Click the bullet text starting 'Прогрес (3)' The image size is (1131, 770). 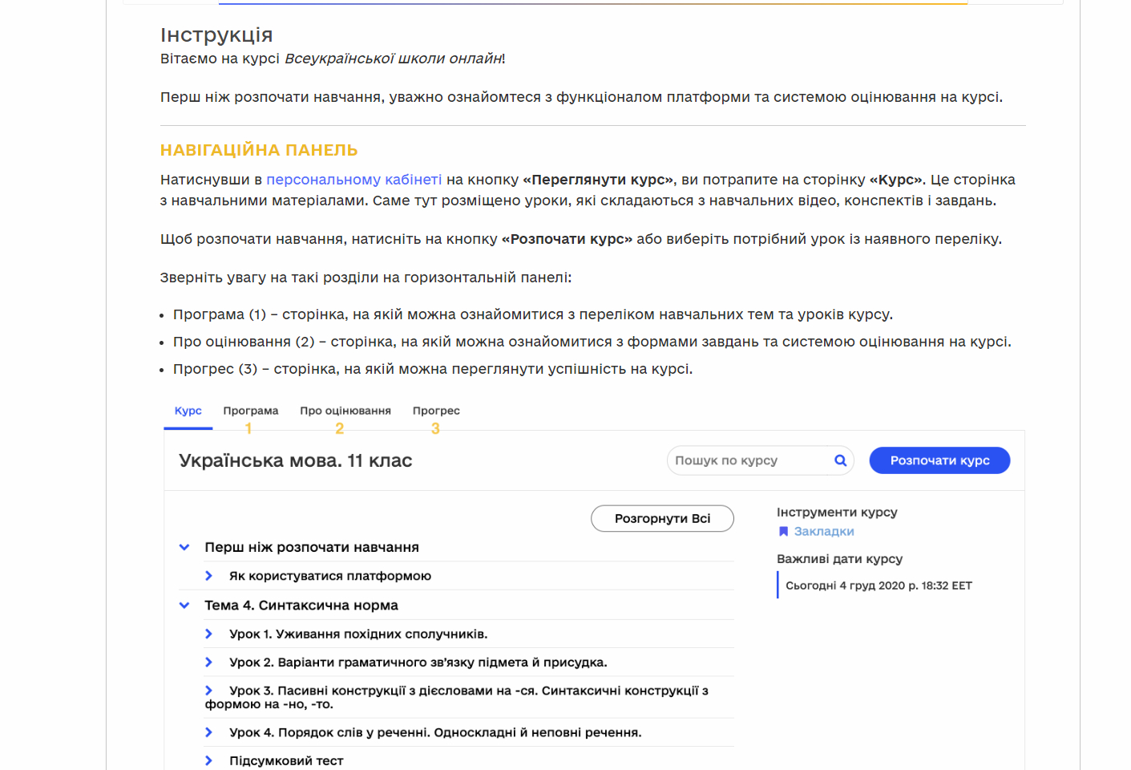(433, 369)
